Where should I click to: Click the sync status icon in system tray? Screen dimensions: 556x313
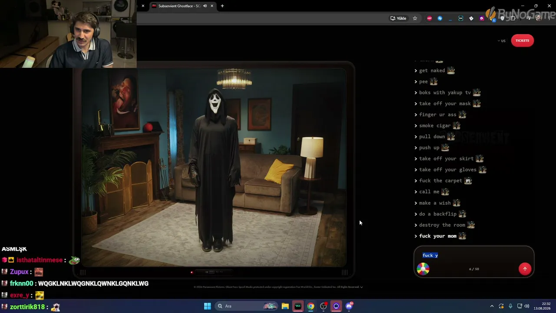pyautogui.click(x=501, y=306)
